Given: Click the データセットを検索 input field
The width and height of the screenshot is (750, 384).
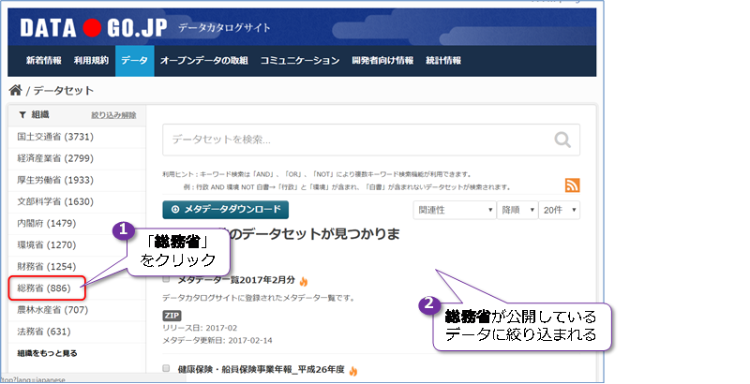Looking at the screenshot, I should 371,140.
